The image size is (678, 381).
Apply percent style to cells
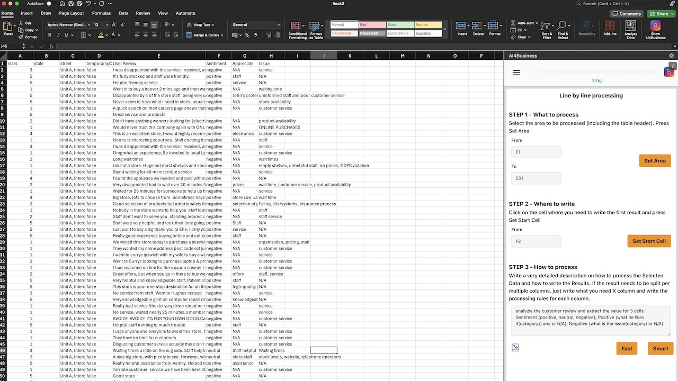247,35
